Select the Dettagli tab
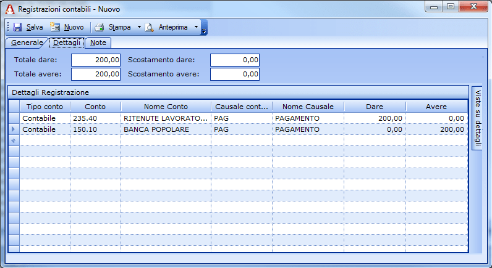 [67, 43]
